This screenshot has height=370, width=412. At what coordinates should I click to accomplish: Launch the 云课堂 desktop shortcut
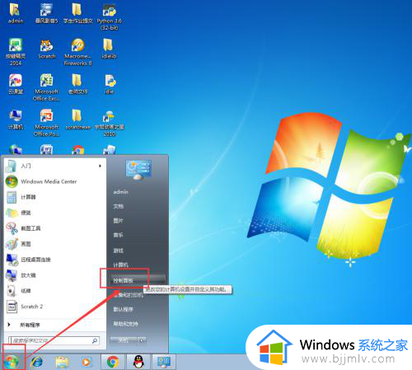[x=16, y=84]
